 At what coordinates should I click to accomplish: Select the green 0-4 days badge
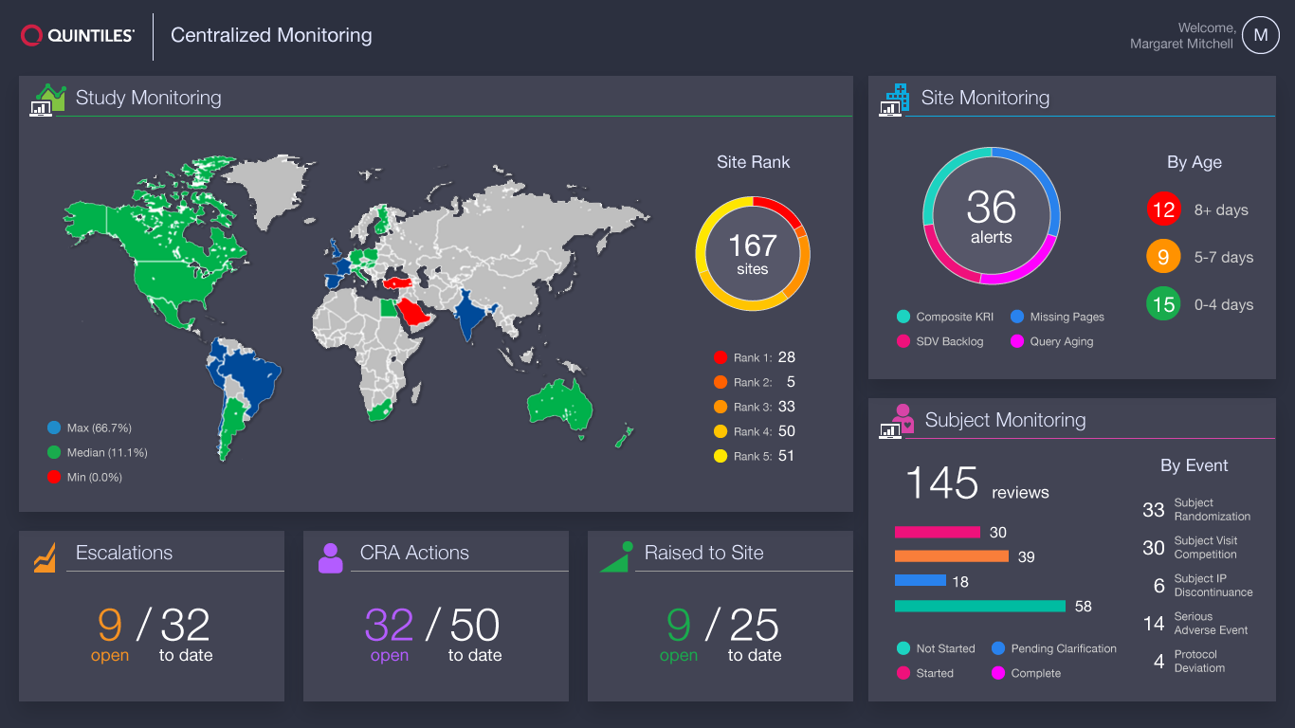point(1163,304)
